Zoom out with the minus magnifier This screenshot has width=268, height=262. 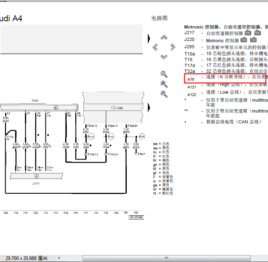click(x=164, y=94)
